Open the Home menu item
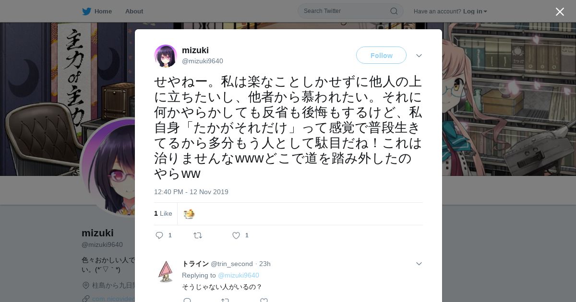The image size is (576, 302). pyautogui.click(x=103, y=11)
